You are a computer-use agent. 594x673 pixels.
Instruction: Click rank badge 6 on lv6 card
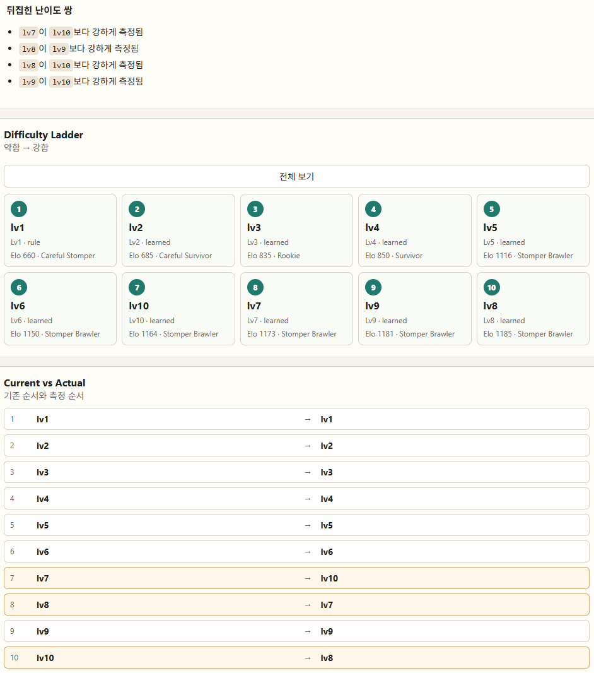click(x=19, y=287)
